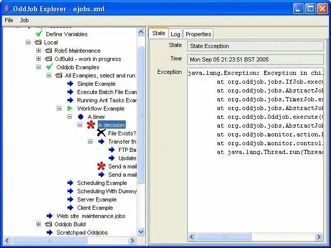Viewport: 331px width, 248px height.
Task: Click tree panel scroll up arrow
Action: click(141, 32)
